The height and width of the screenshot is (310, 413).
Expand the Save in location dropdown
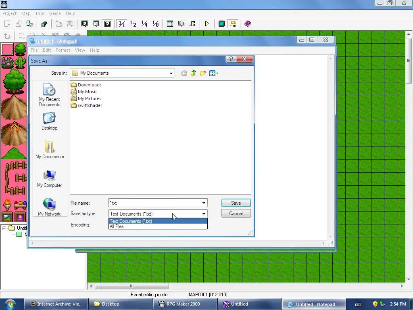coord(171,73)
